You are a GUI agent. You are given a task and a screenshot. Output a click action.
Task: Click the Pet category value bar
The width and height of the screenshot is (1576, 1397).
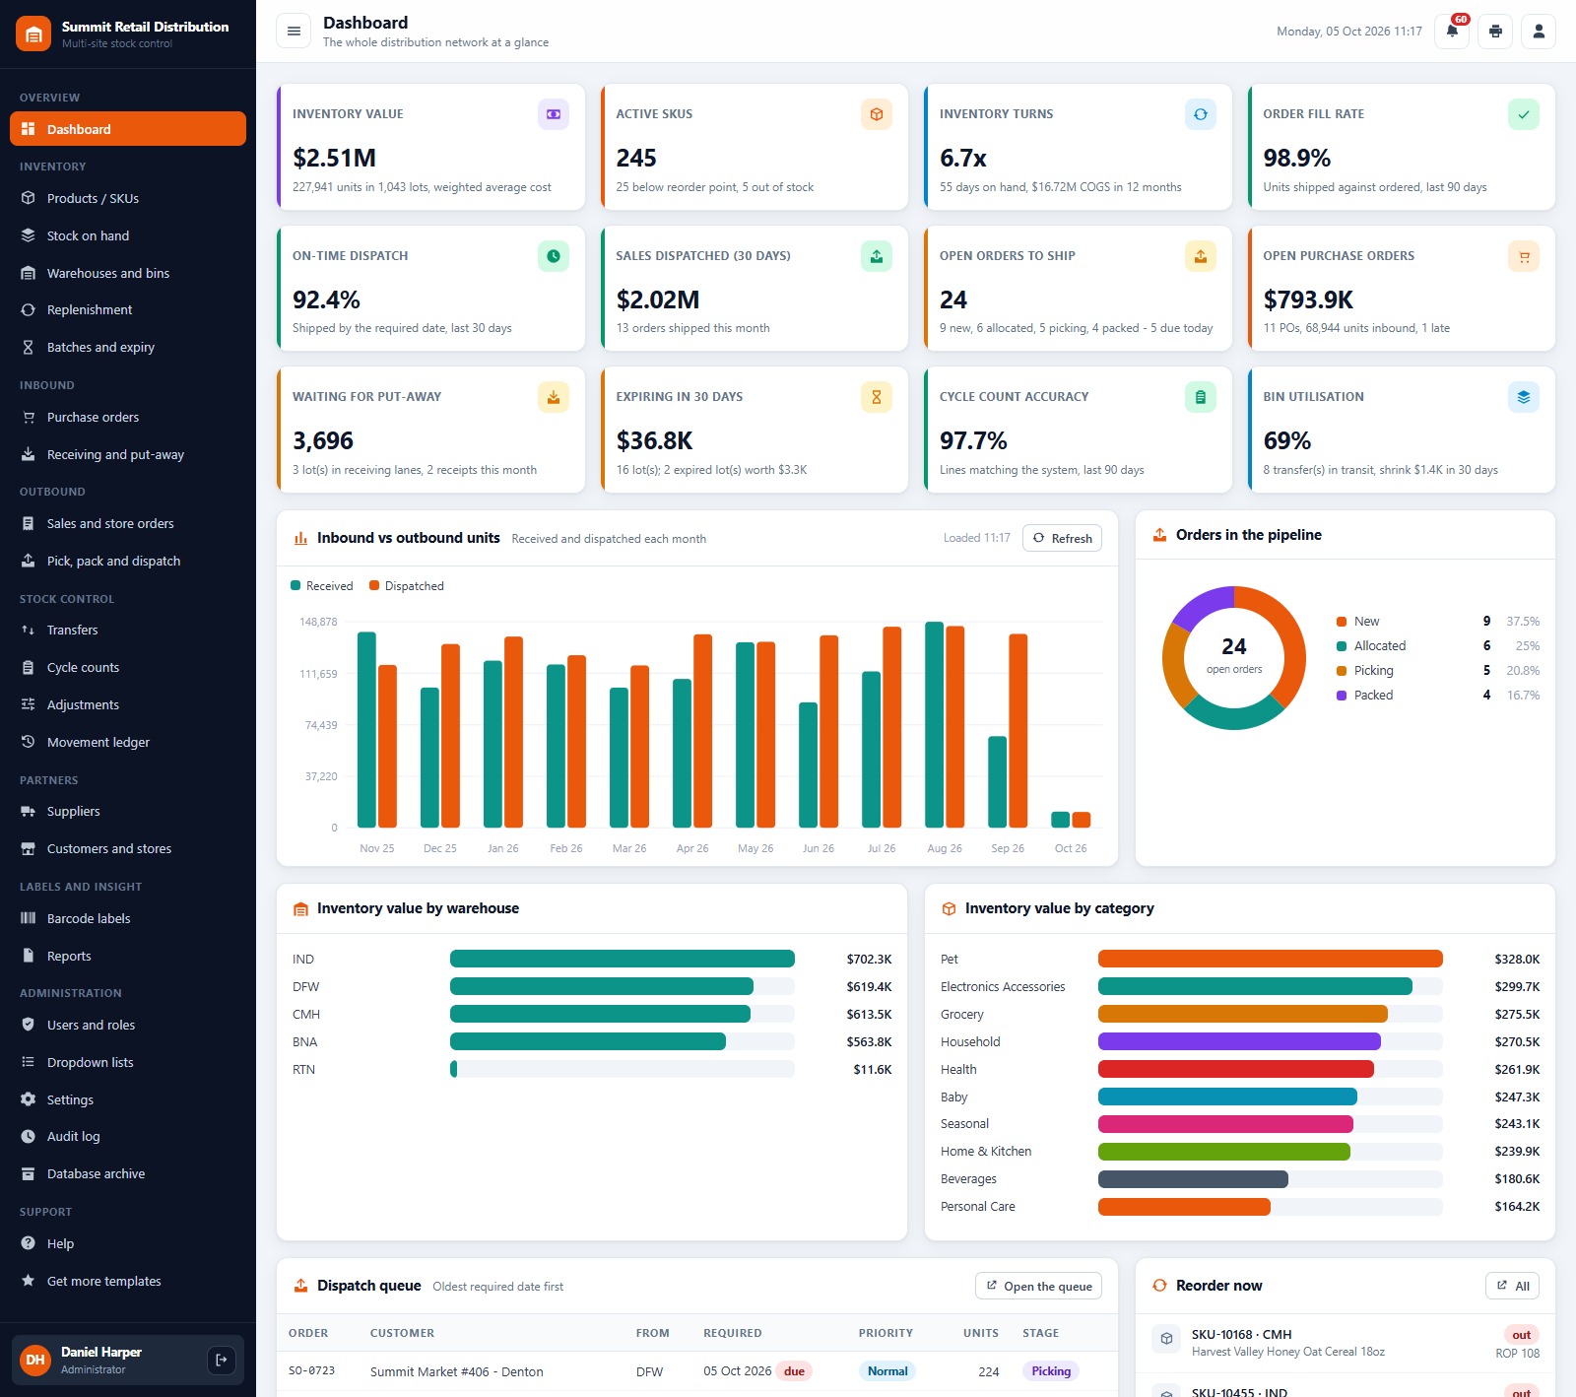(x=1271, y=959)
